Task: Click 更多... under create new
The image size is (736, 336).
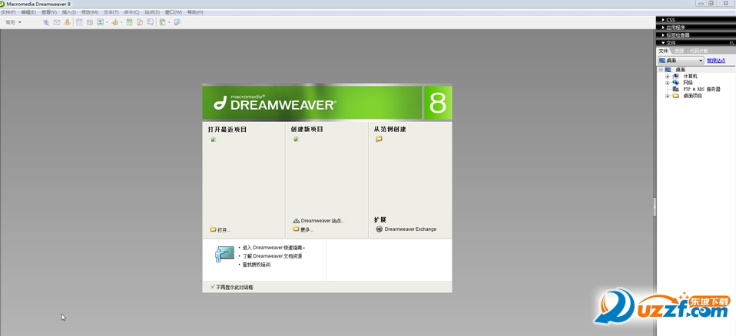Action: pyautogui.click(x=307, y=229)
